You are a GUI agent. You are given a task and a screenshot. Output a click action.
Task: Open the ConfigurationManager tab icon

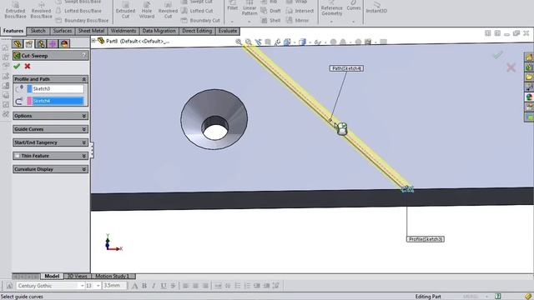point(41,43)
